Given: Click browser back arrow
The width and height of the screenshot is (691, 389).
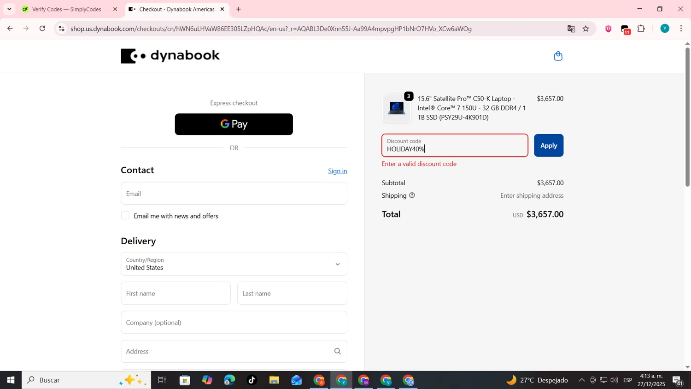Looking at the screenshot, I should point(10,29).
